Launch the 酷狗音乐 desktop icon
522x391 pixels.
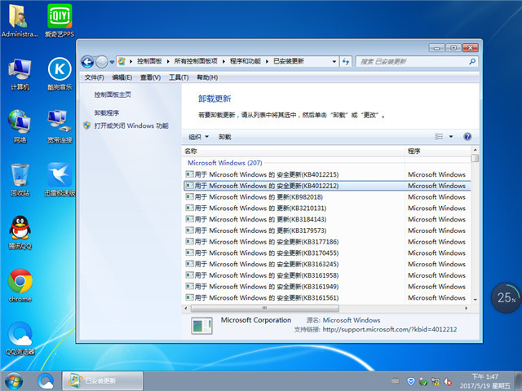coord(60,74)
